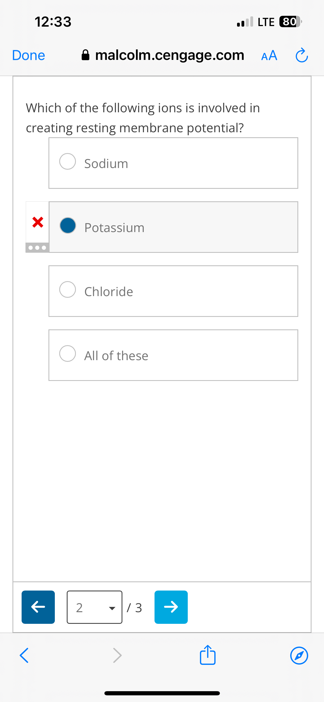Tap the back chevron in Safari bottom bar
324x702 pixels.
(x=24, y=655)
